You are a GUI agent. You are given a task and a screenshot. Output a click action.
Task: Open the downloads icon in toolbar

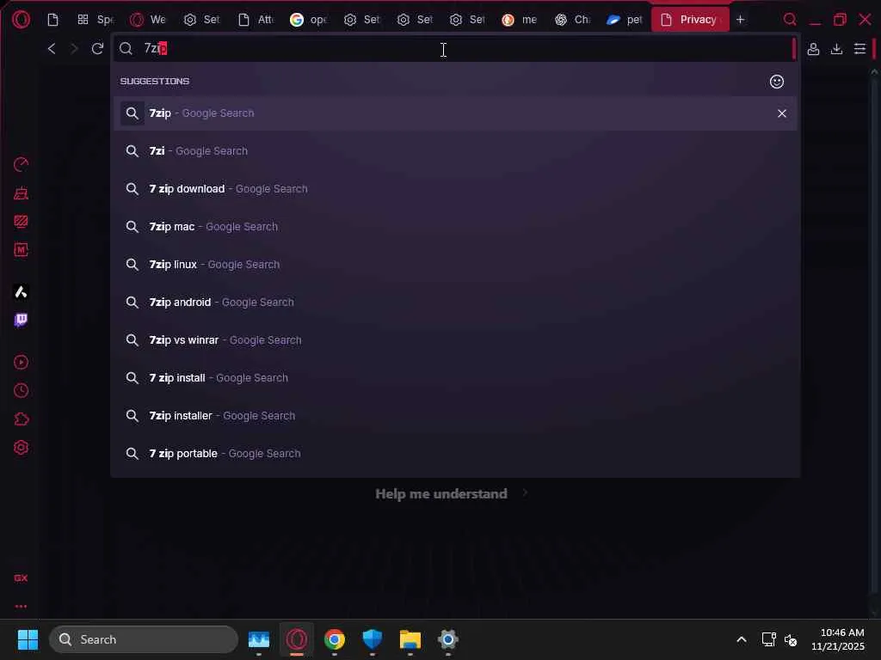click(836, 49)
